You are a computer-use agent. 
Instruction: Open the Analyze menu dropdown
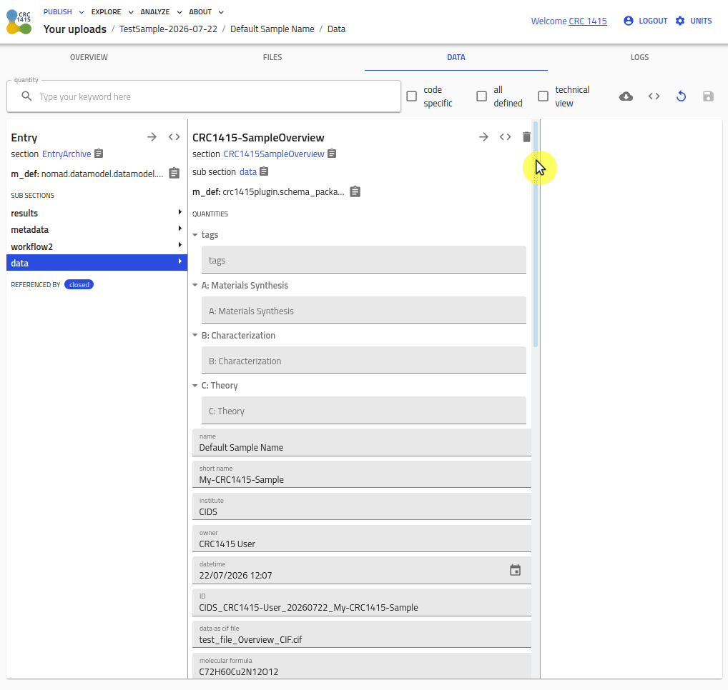point(161,12)
